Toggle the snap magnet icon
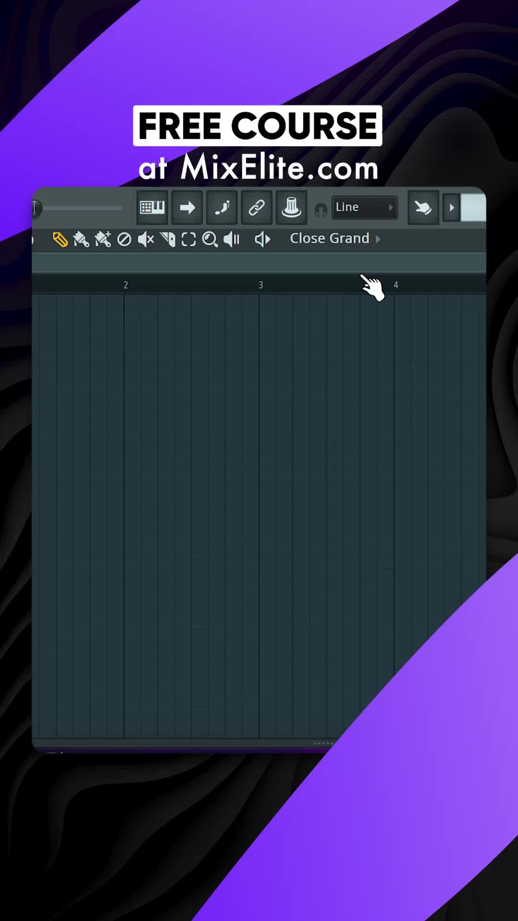This screenshot has width=518, height=921. [x=320, y=209]
